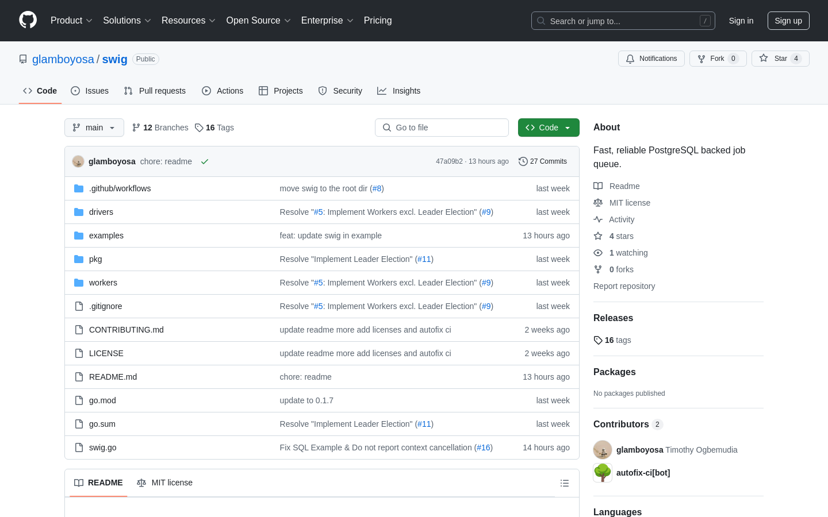Click the book icon beside Readme
828x517 pixels.
pyautogui.click(x=598, y=186)
